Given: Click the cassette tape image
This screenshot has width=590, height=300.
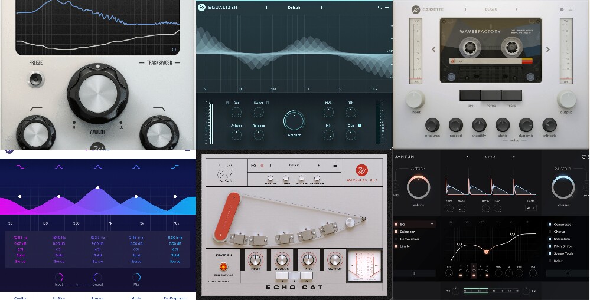Looking at the screenshot, I should (491, 50).
